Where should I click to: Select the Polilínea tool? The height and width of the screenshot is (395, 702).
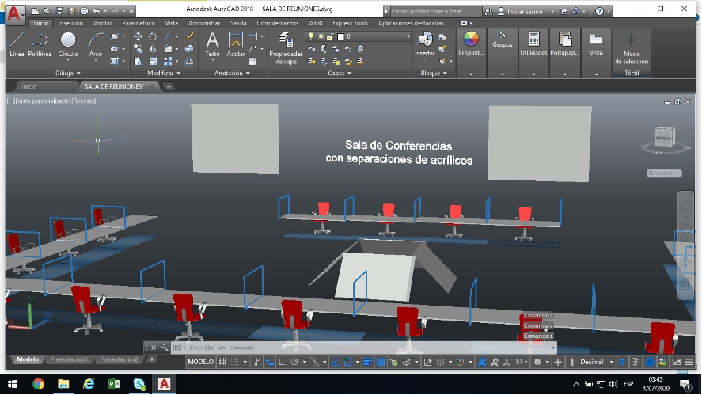[40, 44]
